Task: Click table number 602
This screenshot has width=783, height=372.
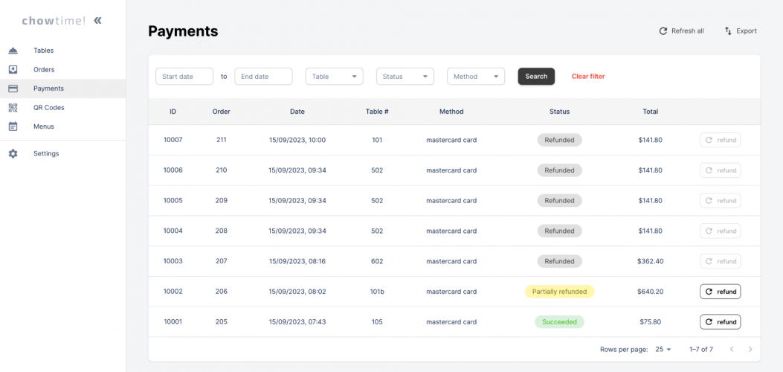Action: [x=377, y=261]
